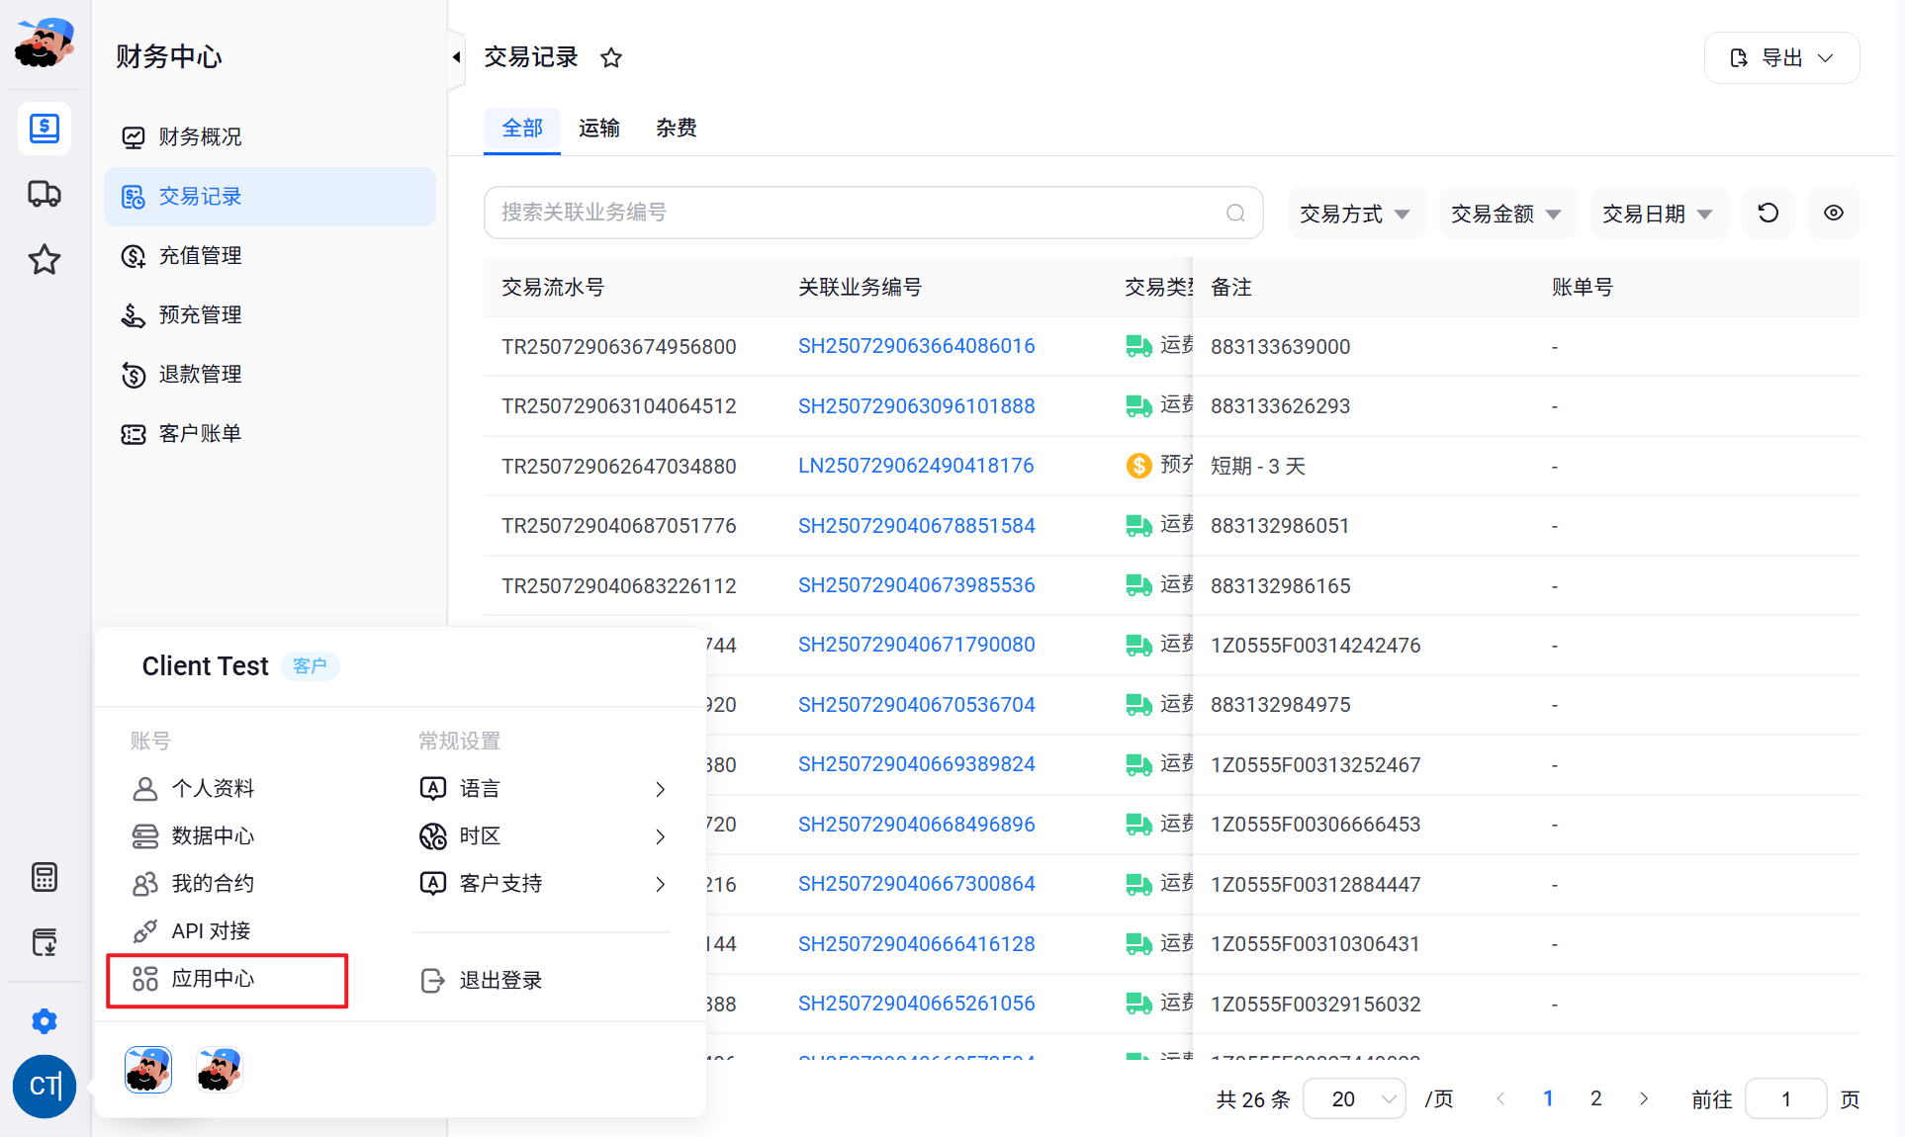Image resolution: width=1905 pixels, height=1137 pixels.
Task: Open the 导出 export dropdown
Action: [1782, 58]
